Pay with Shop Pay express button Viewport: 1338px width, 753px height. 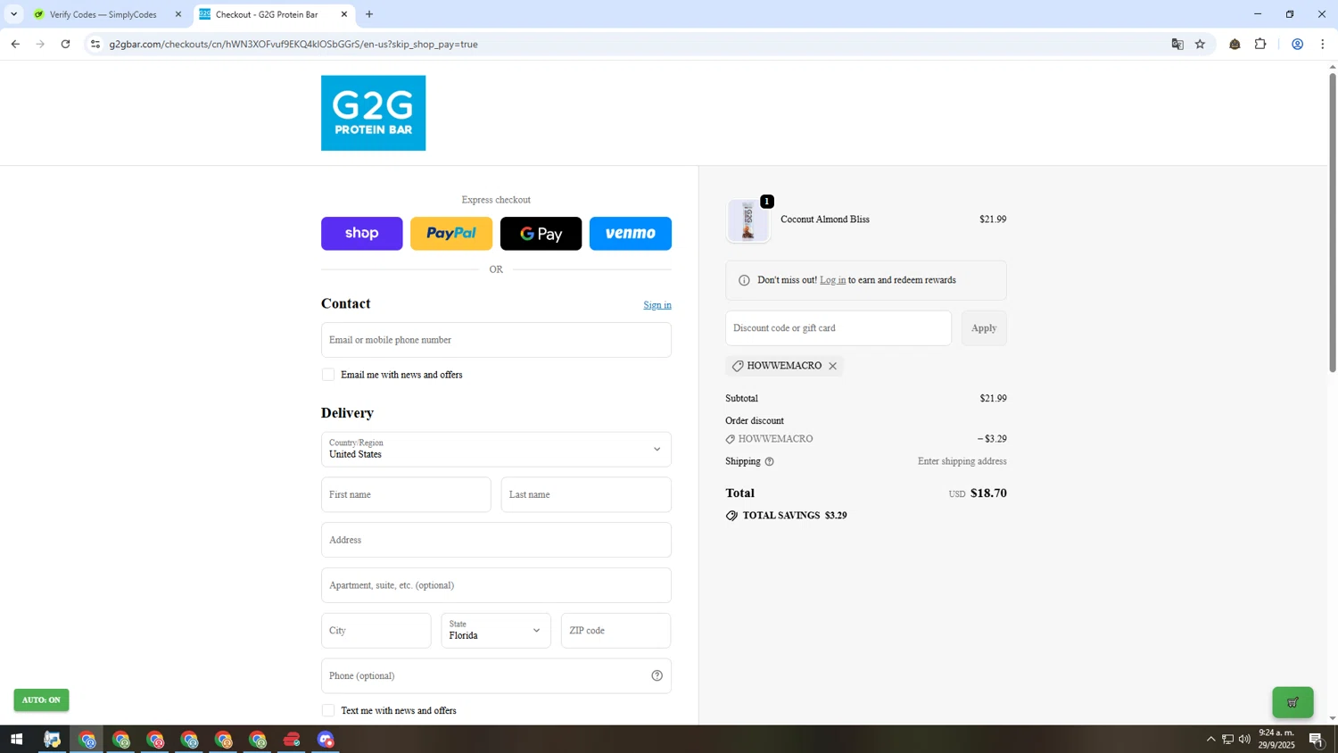[x=361, y=234]
